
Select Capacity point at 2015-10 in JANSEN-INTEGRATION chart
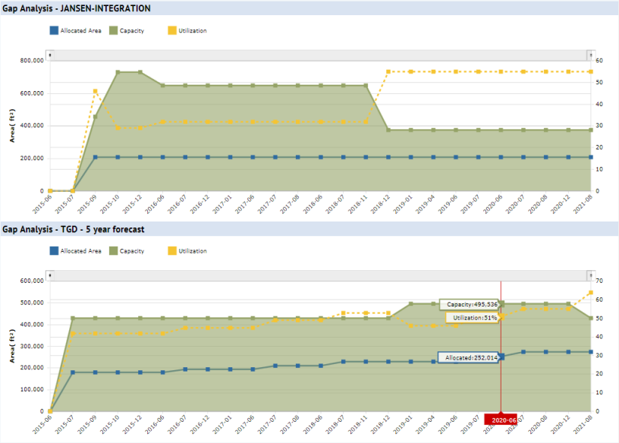(118, 72)
